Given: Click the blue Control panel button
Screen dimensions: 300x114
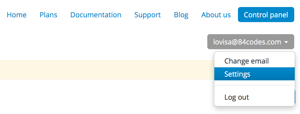Looking at the screenshot, I should click(266, 15).
